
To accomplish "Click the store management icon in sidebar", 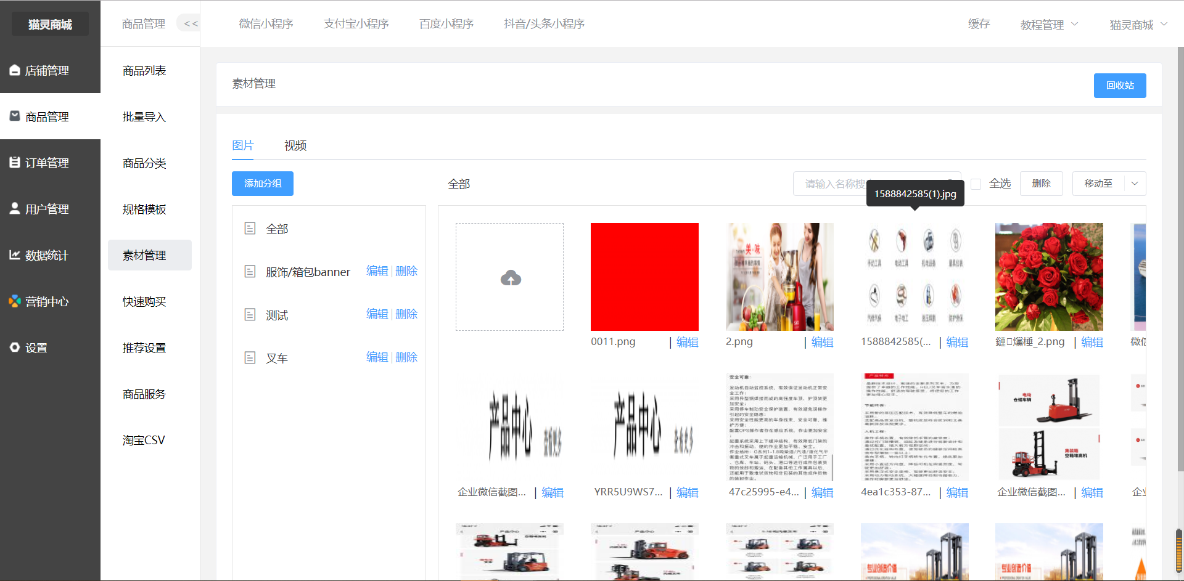I will (x=15, y=70).
